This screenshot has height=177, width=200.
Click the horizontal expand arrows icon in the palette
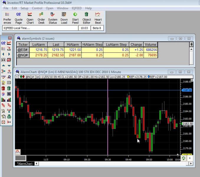pos(3,60)
